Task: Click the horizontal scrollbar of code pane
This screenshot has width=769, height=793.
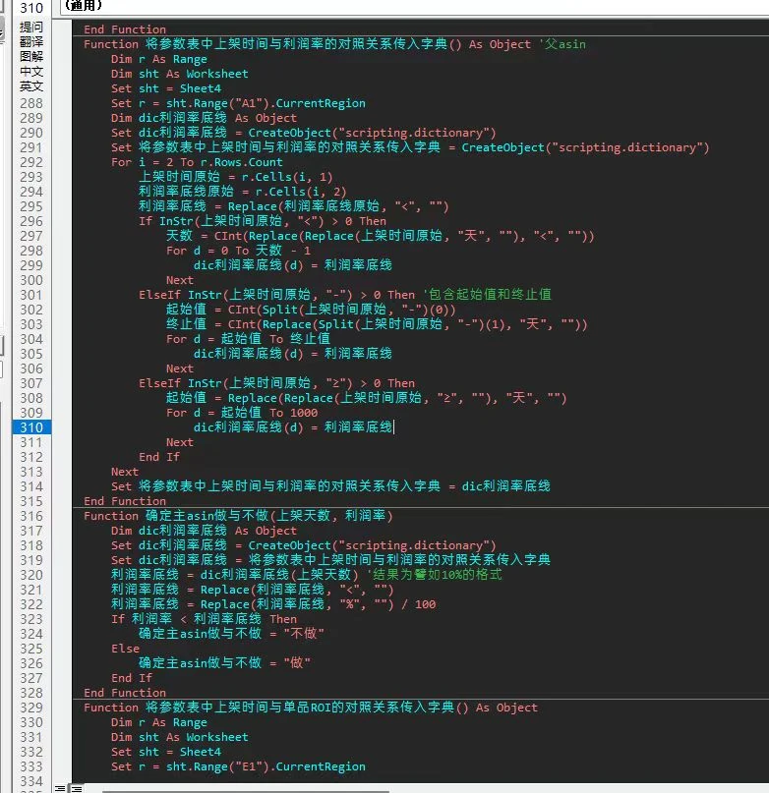Action: 246,791
